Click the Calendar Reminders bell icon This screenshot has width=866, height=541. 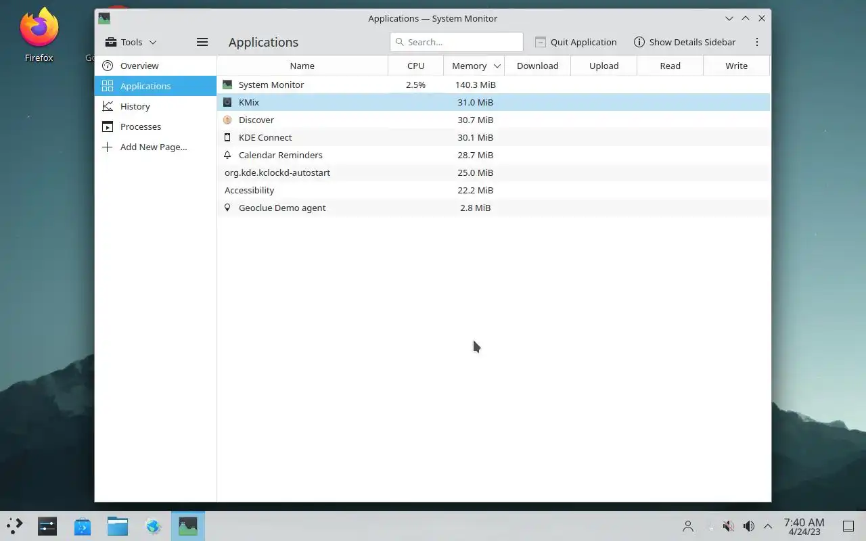point(227,155)
